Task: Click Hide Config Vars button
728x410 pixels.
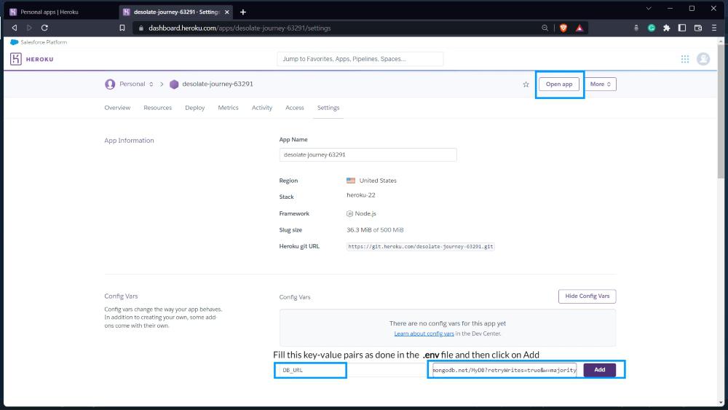Action: (587, 296)
